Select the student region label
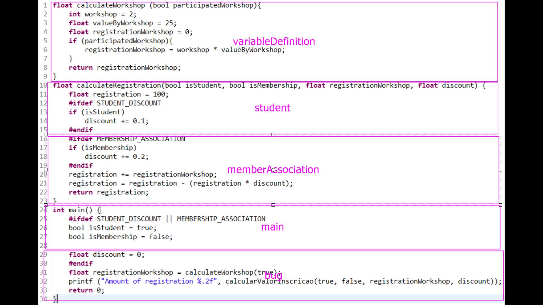This screenshot has width=543, height=305. coord(272,108)
